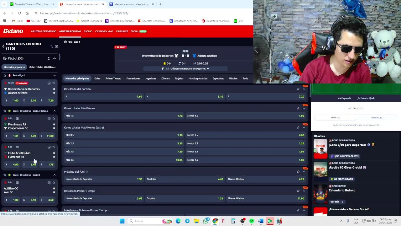Click the Windows Start button
Image resolution: width=401 pixels, height=226 pixels.
[122, 221]
